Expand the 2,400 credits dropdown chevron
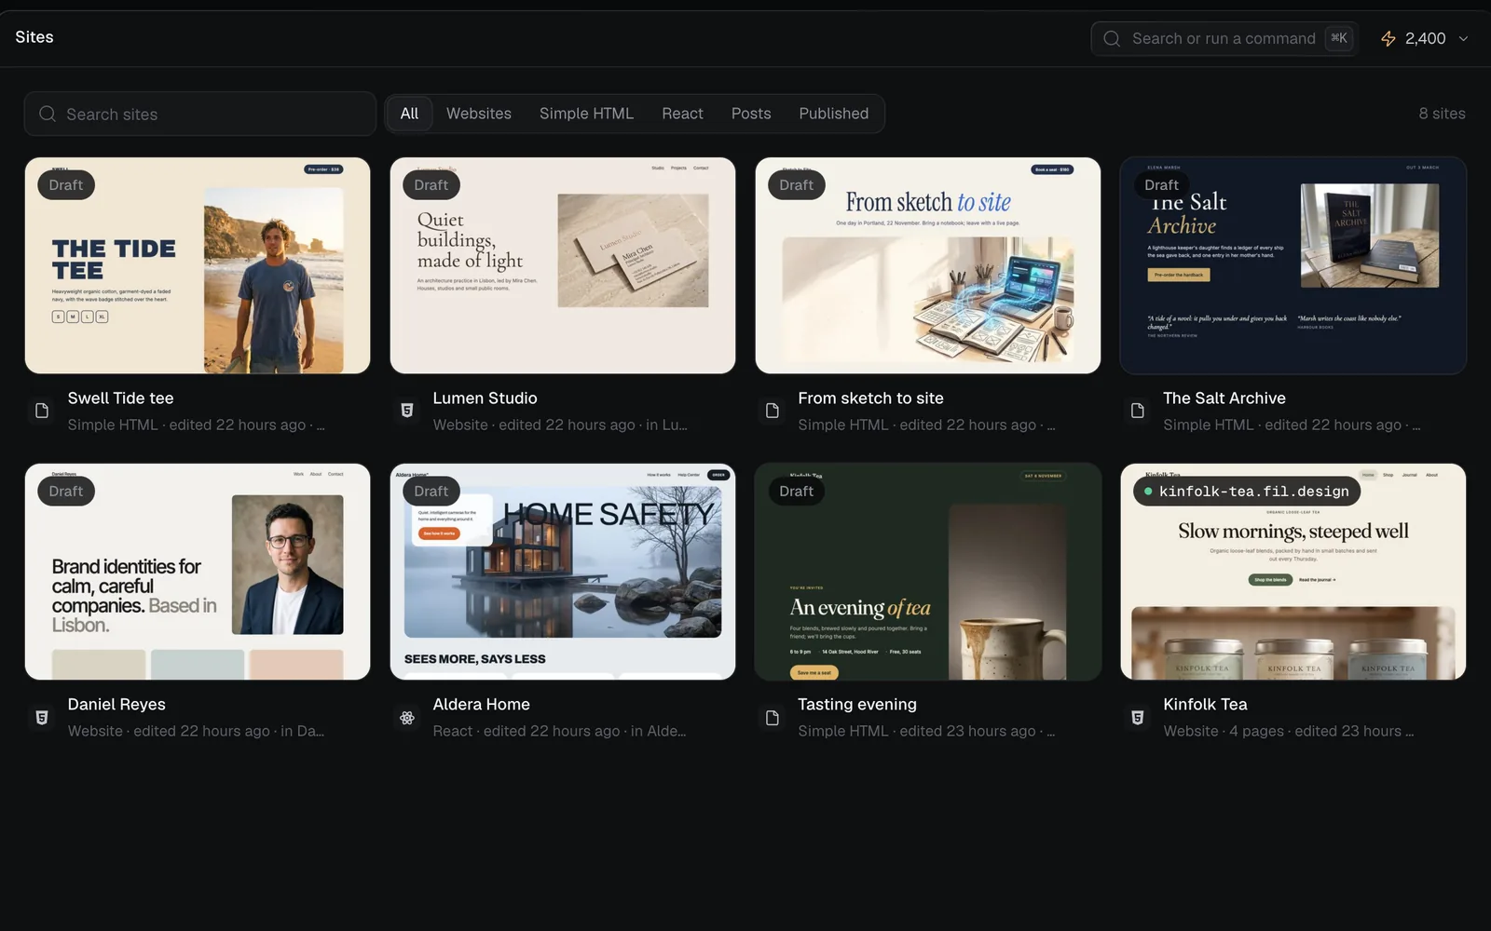The width and height of the screenshot is (1491, 931). click(1463, 39)
